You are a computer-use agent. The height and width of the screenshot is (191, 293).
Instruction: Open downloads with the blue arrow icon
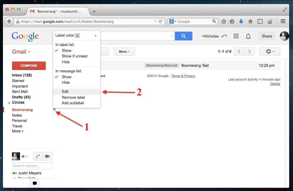coord(241,21)
